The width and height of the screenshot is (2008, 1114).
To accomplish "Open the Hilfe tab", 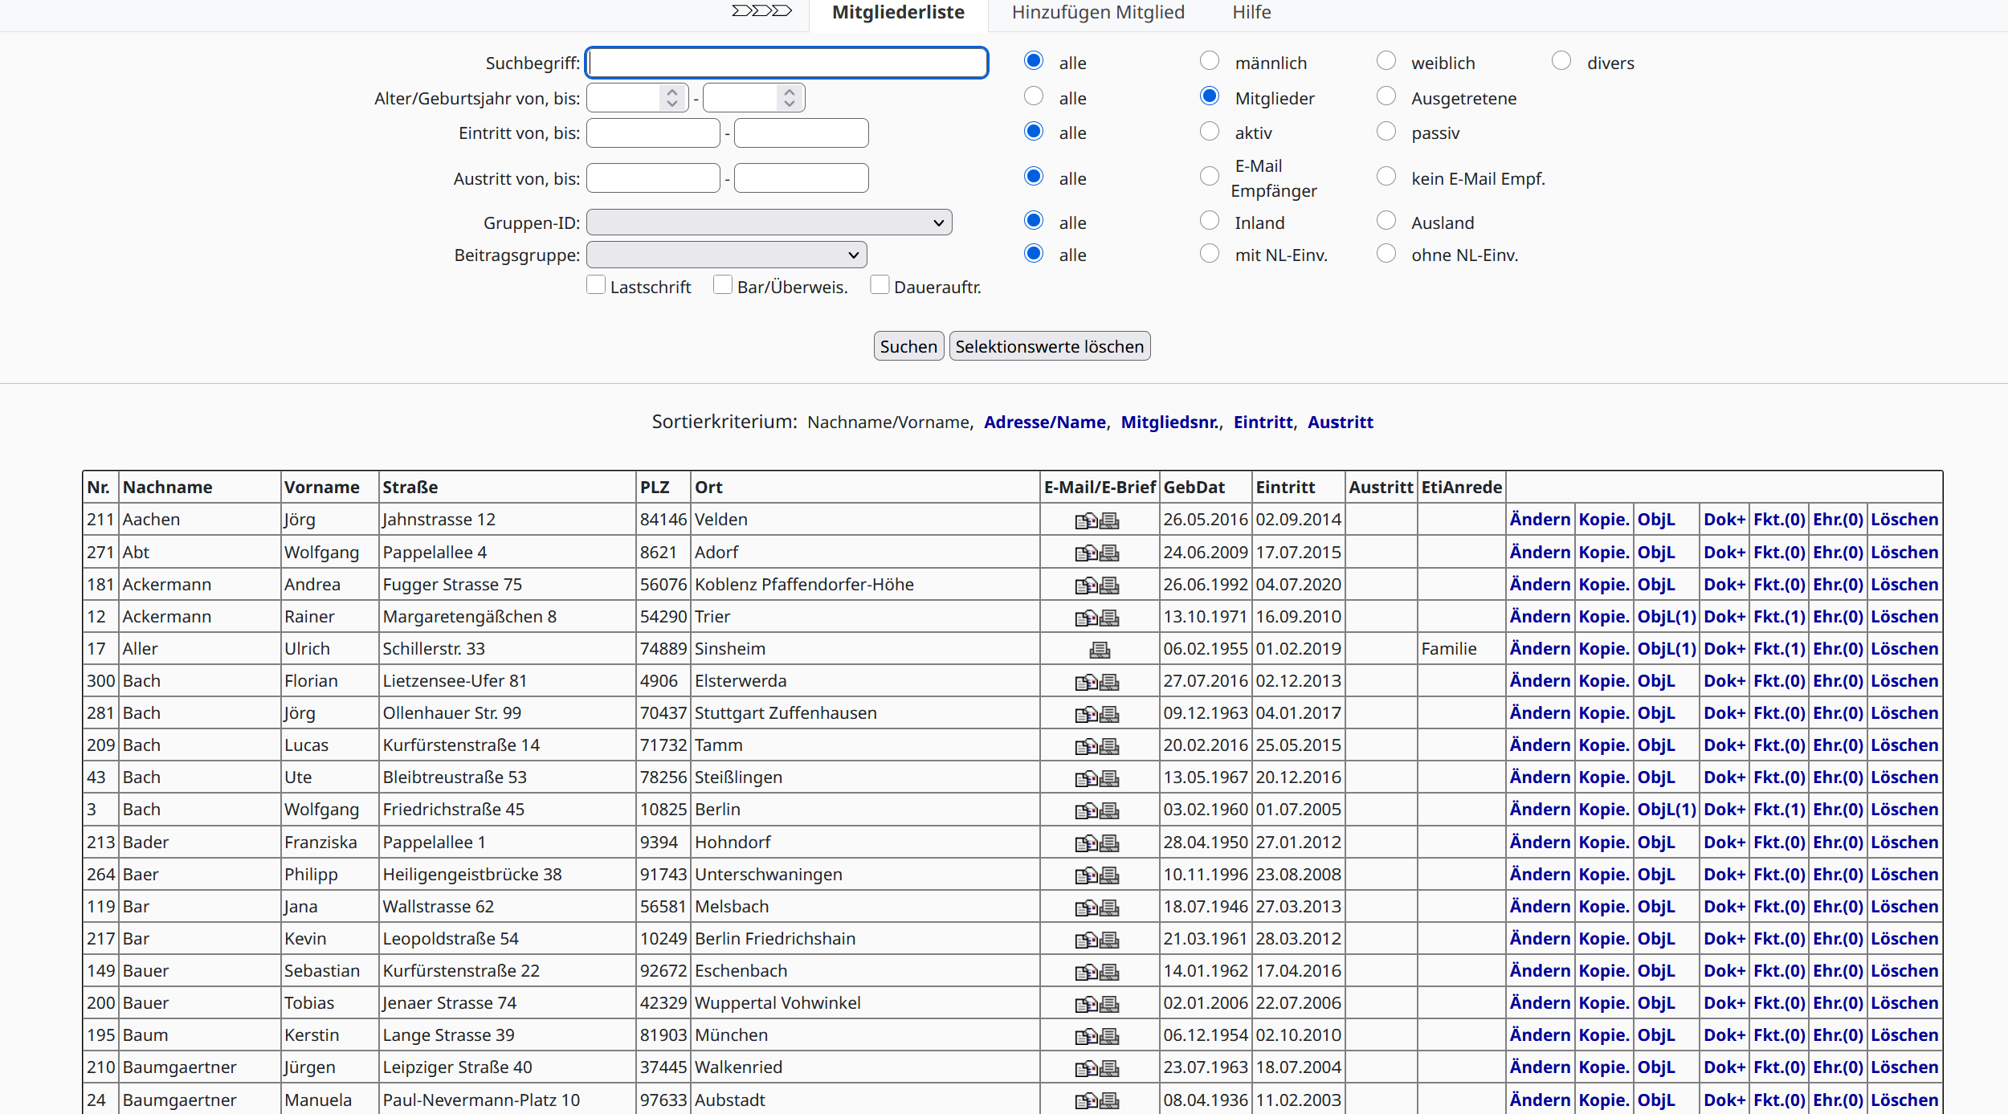I will point(1251,12).
